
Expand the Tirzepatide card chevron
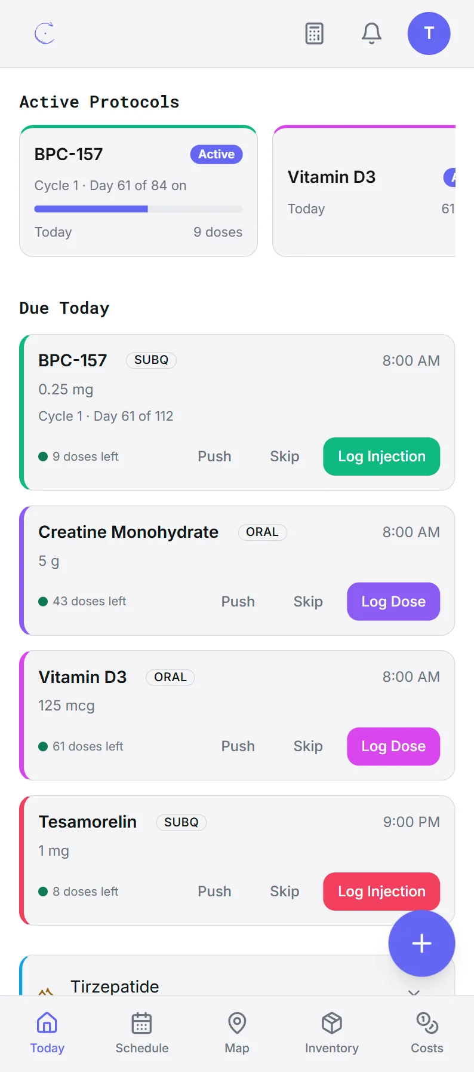(x=414, y=992)
